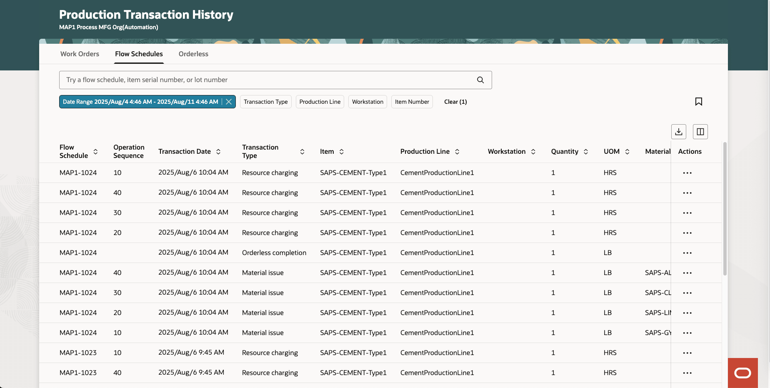Open the manage columns icon
This screenshot has width=770, height=388.
pyautogui.click(x=700, y=131)
